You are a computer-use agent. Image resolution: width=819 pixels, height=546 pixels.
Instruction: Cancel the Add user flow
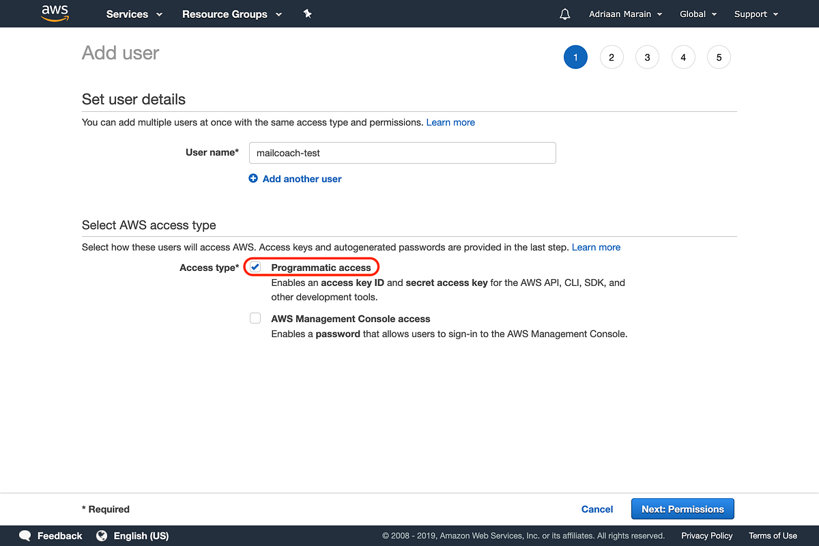point(597,508)
